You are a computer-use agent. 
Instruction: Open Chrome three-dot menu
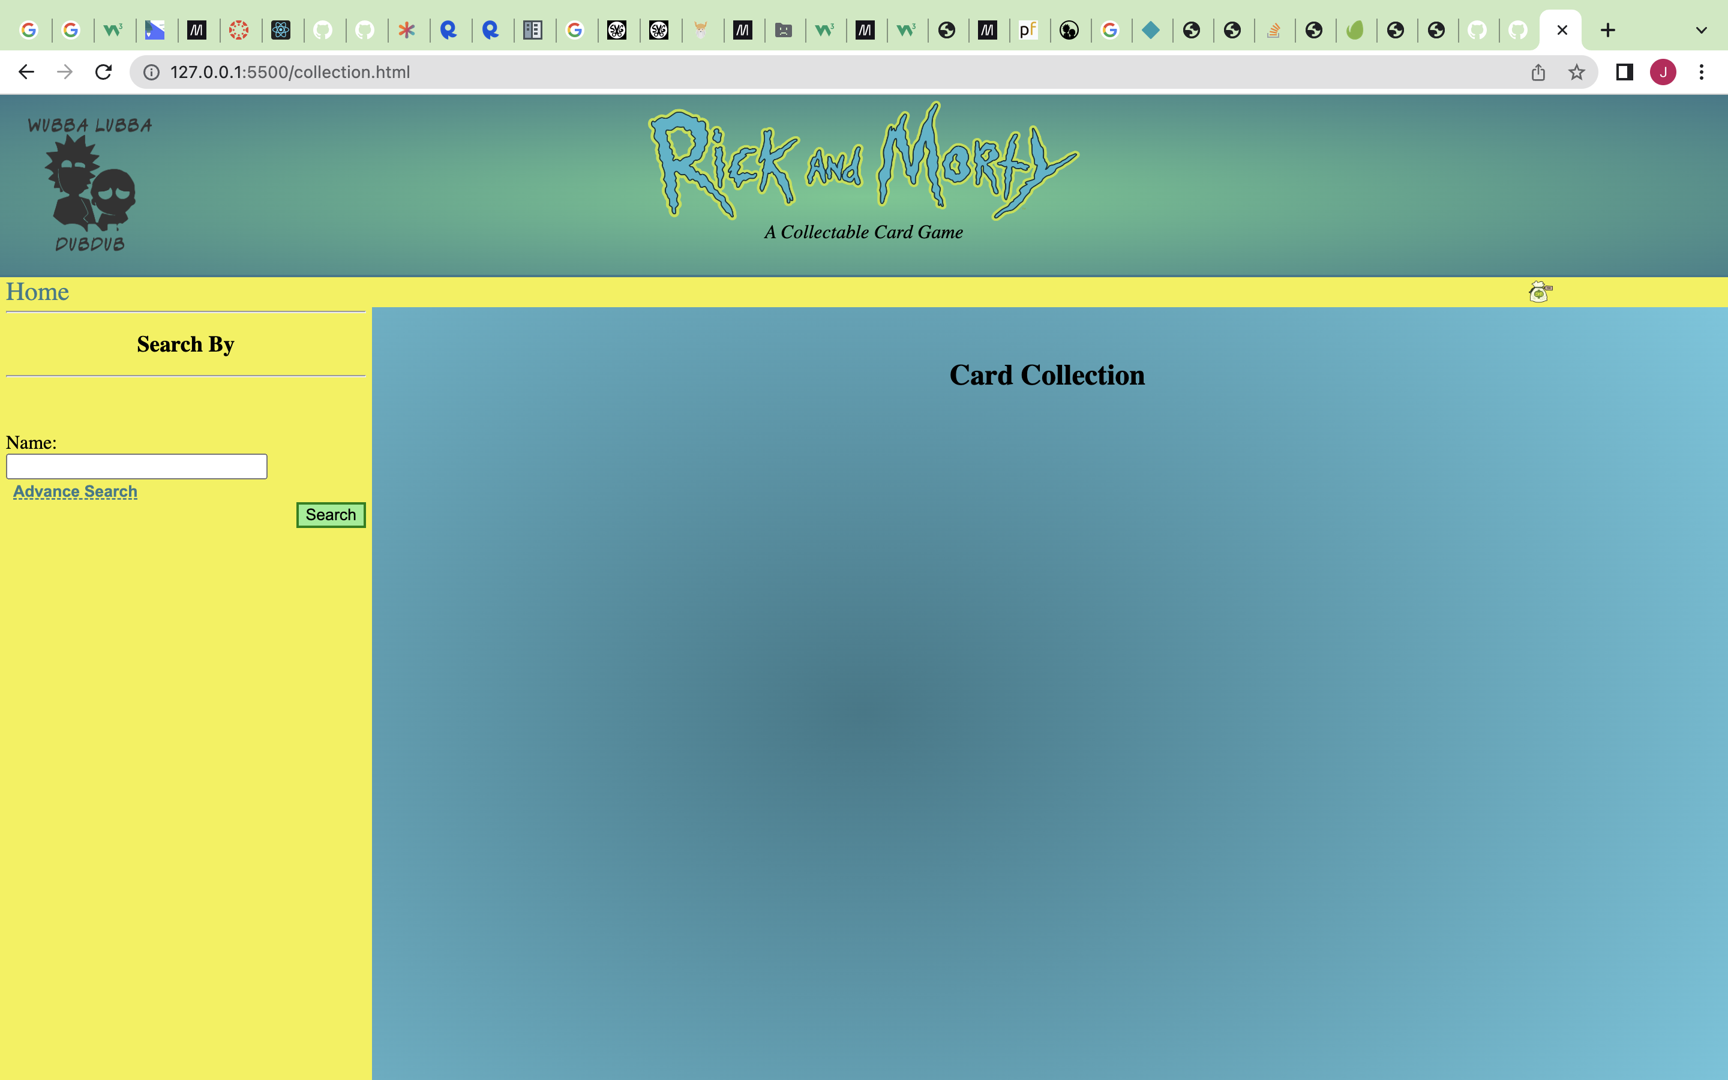(1702, 72)
